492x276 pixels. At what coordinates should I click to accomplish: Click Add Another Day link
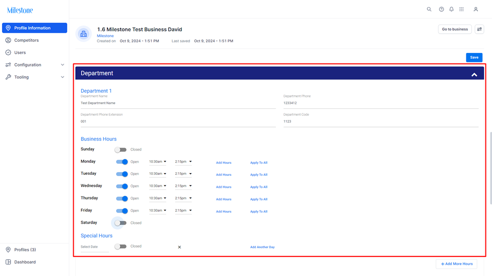(x=262, y=247)
